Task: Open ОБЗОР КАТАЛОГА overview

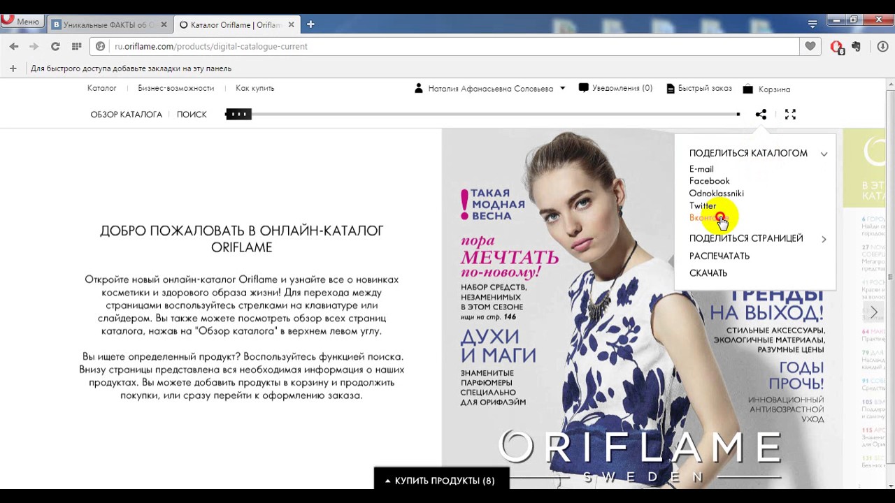Action: pyautogui.click(x=126, y=115)
